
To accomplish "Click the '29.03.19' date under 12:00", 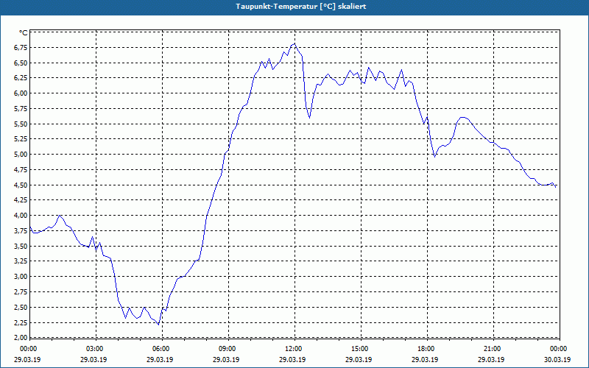I will [292, 359].
